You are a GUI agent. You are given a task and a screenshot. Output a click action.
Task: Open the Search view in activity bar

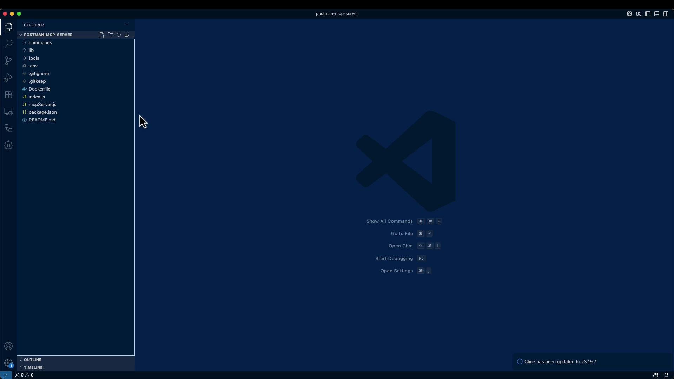coord(8,44)
